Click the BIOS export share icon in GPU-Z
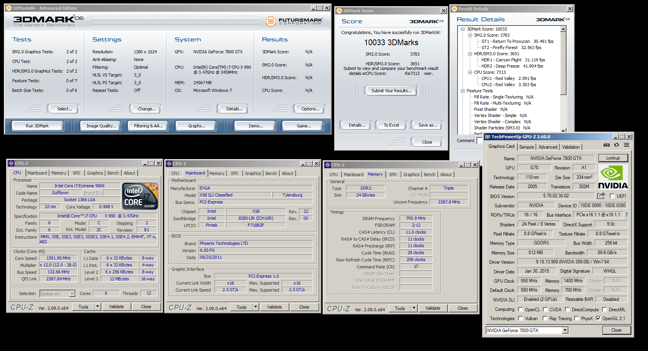This screenshot has width=648, height=351. pos(601,196)
